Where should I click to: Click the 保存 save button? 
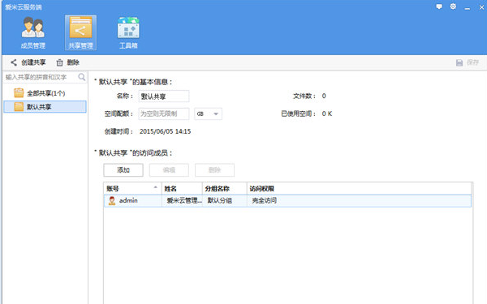(468, 62)
